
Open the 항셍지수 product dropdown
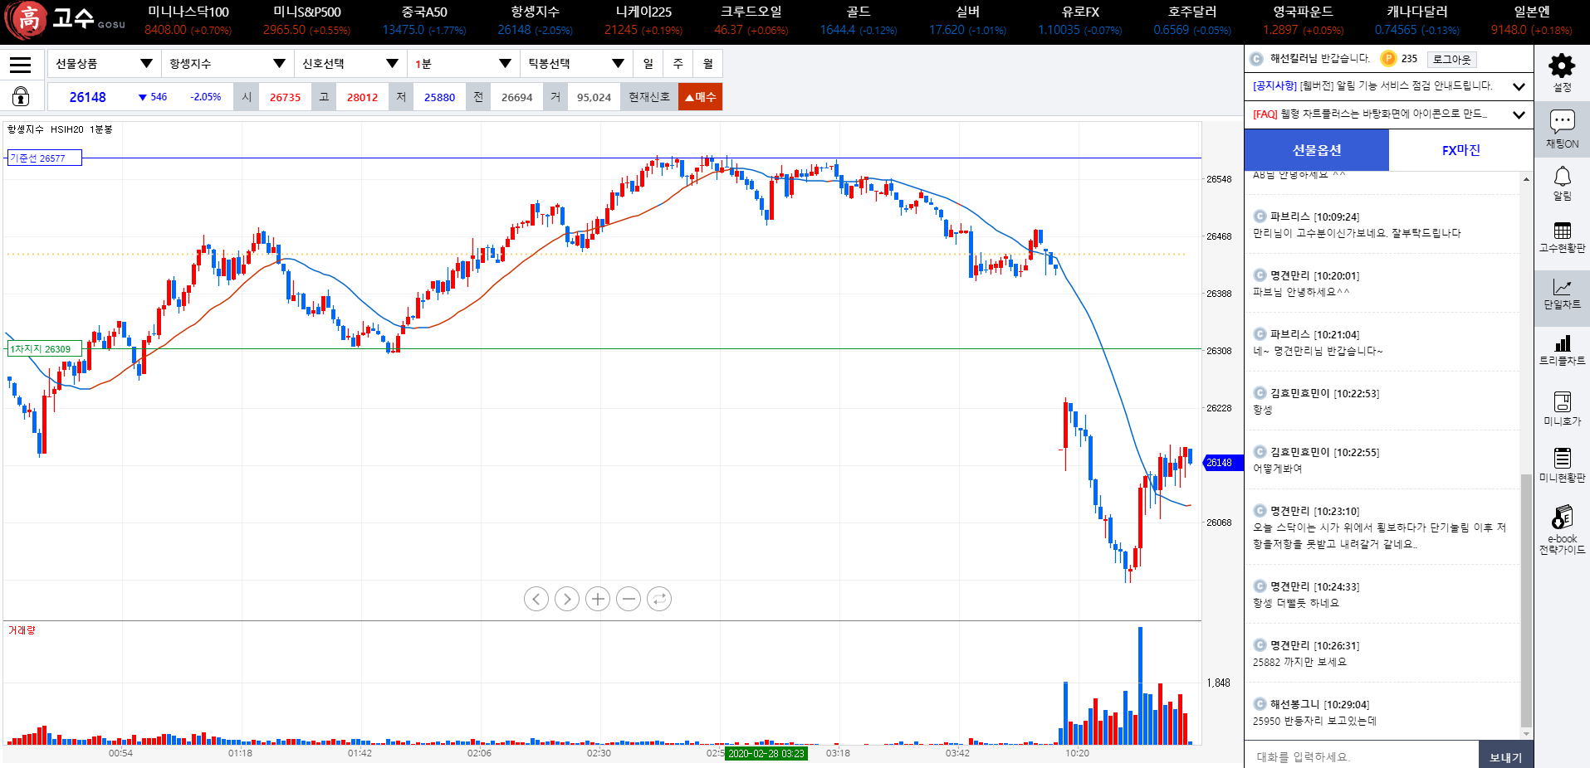(x=227, y=64)
